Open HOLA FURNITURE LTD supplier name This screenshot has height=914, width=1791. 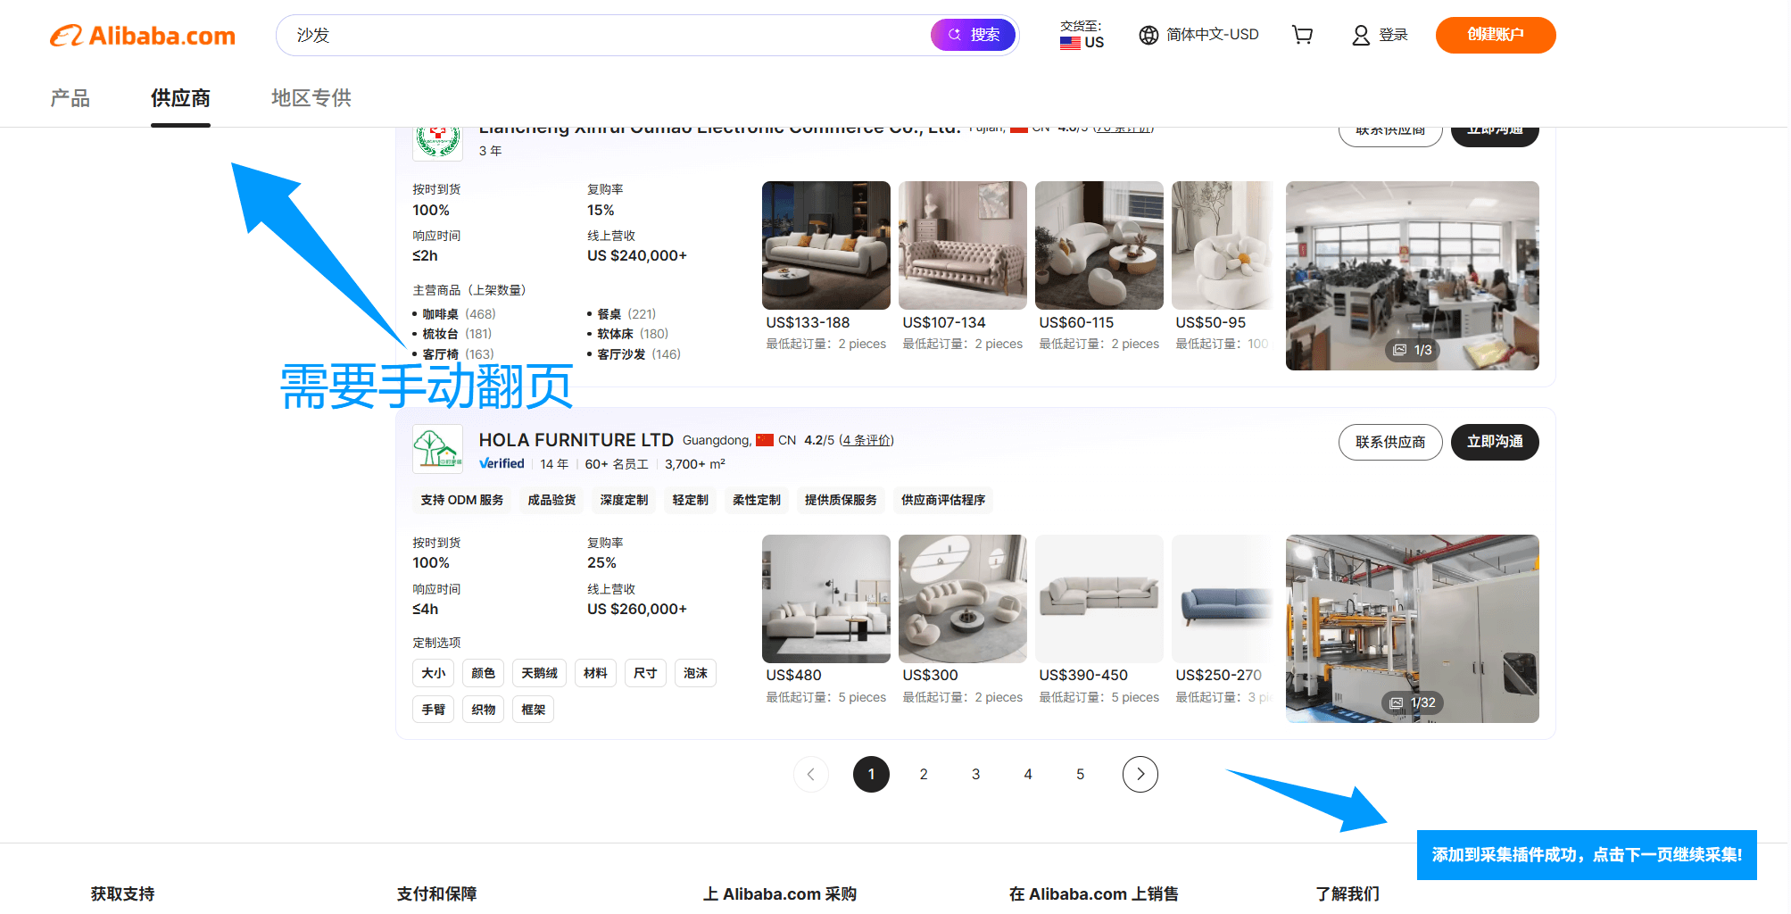point(576,440)
